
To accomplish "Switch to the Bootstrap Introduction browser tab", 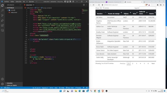I will (114, 2).
